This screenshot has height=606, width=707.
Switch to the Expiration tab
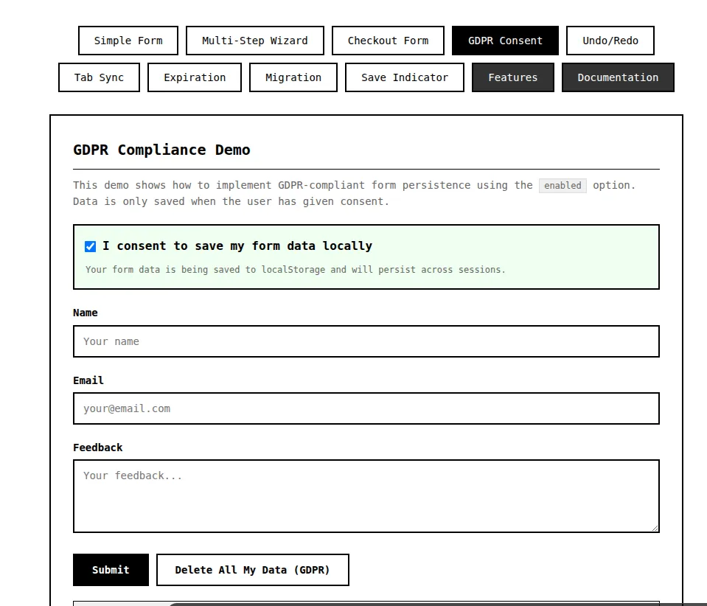[x=195, y=77]
